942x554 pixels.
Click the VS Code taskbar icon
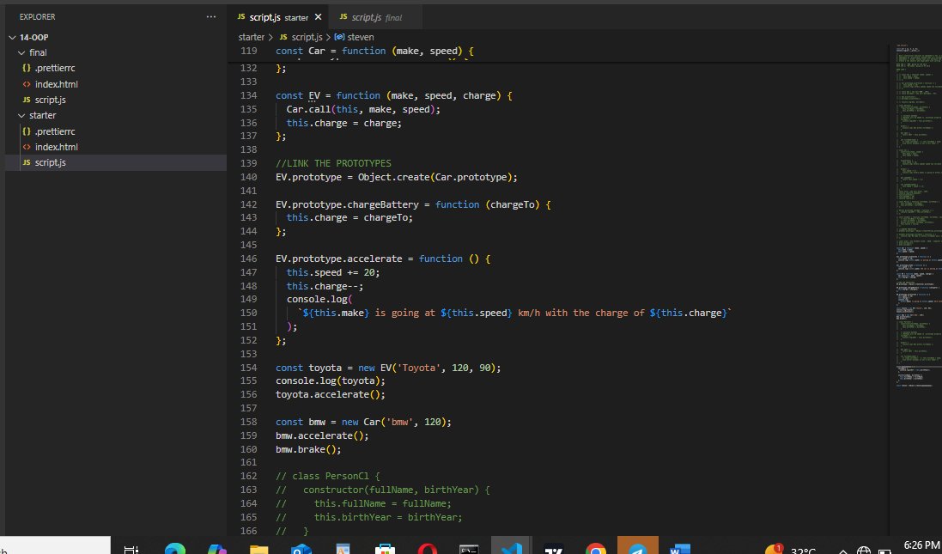click(511, 545)
